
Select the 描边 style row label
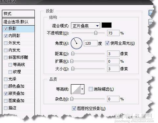(x=12, y=108)
